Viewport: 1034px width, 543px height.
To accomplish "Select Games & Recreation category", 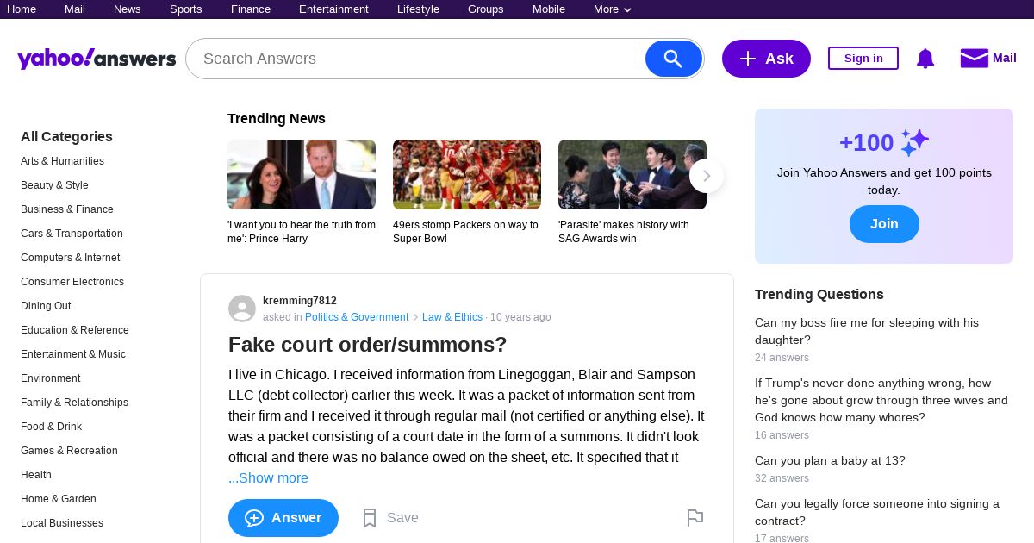I will coord(69,451).
